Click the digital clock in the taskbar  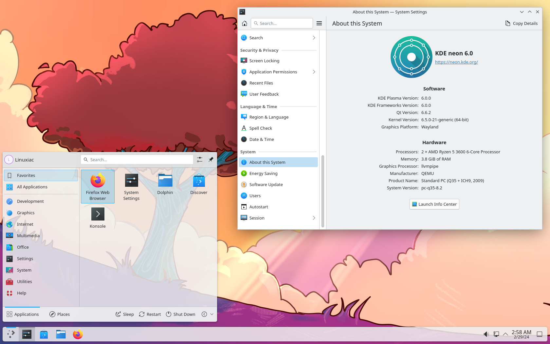pyautogui.click(x=522, y=334)
